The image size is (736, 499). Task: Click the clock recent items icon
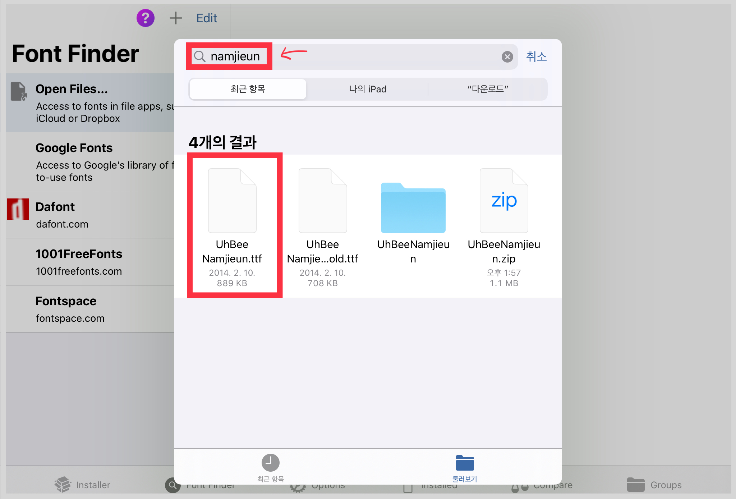[x=270, y=463]
